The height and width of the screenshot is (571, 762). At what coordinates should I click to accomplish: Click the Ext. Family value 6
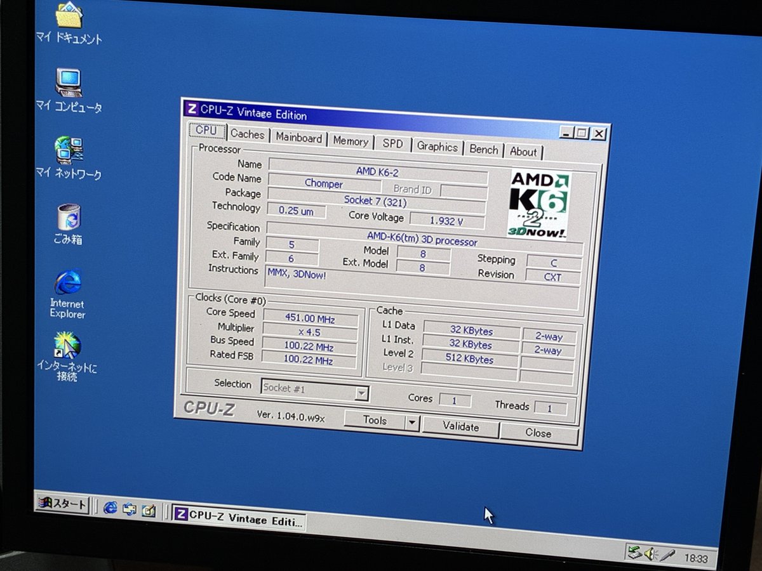[x=291, y=259]
